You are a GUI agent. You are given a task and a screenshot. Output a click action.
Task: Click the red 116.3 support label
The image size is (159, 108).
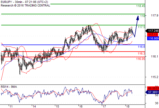click(141, 53)
